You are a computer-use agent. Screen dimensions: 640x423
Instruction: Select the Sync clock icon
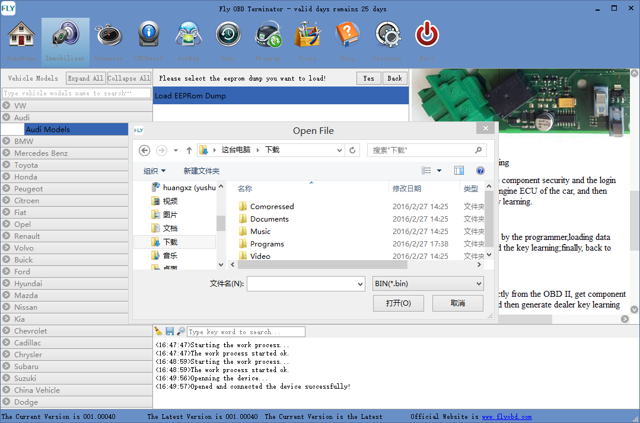[228, 36]
